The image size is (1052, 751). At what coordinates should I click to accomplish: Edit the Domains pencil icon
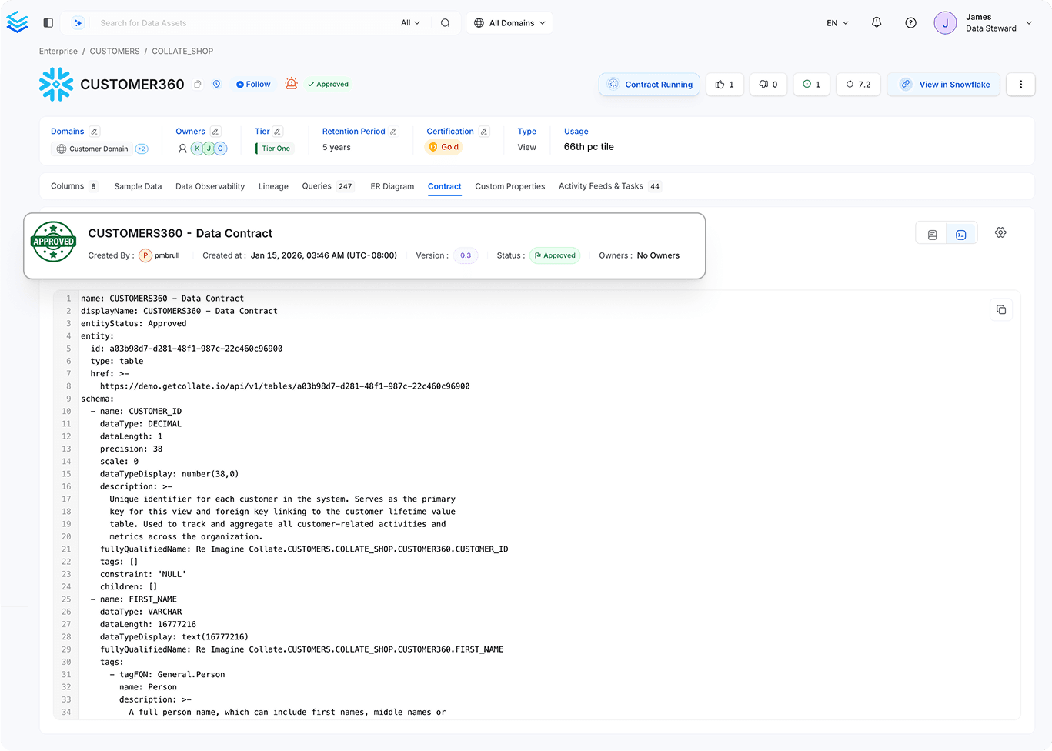(94, 132)
